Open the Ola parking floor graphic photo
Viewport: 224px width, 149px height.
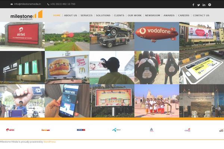pyautogui.click(x=202, y=67)
